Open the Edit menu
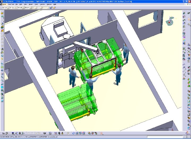Viewport: 191px width, 143px height. (21, 4)
